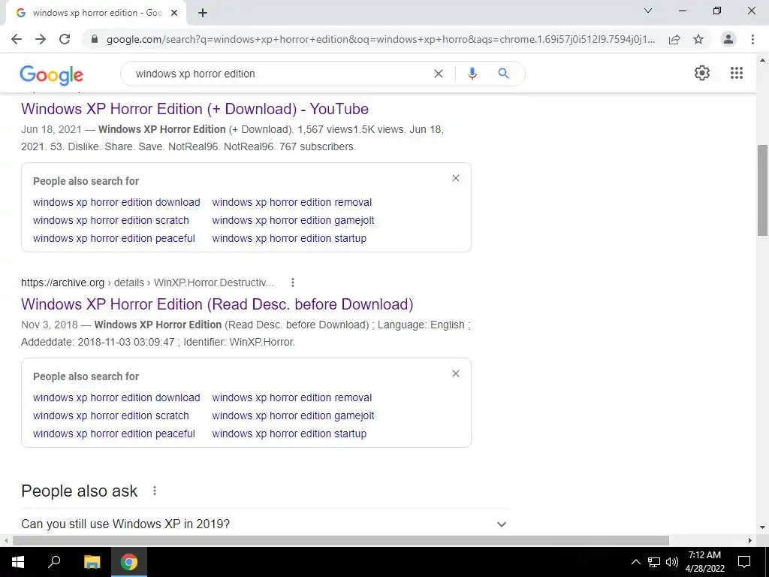Start voice search with microphone
769x577 pixels.
[472, 74]
